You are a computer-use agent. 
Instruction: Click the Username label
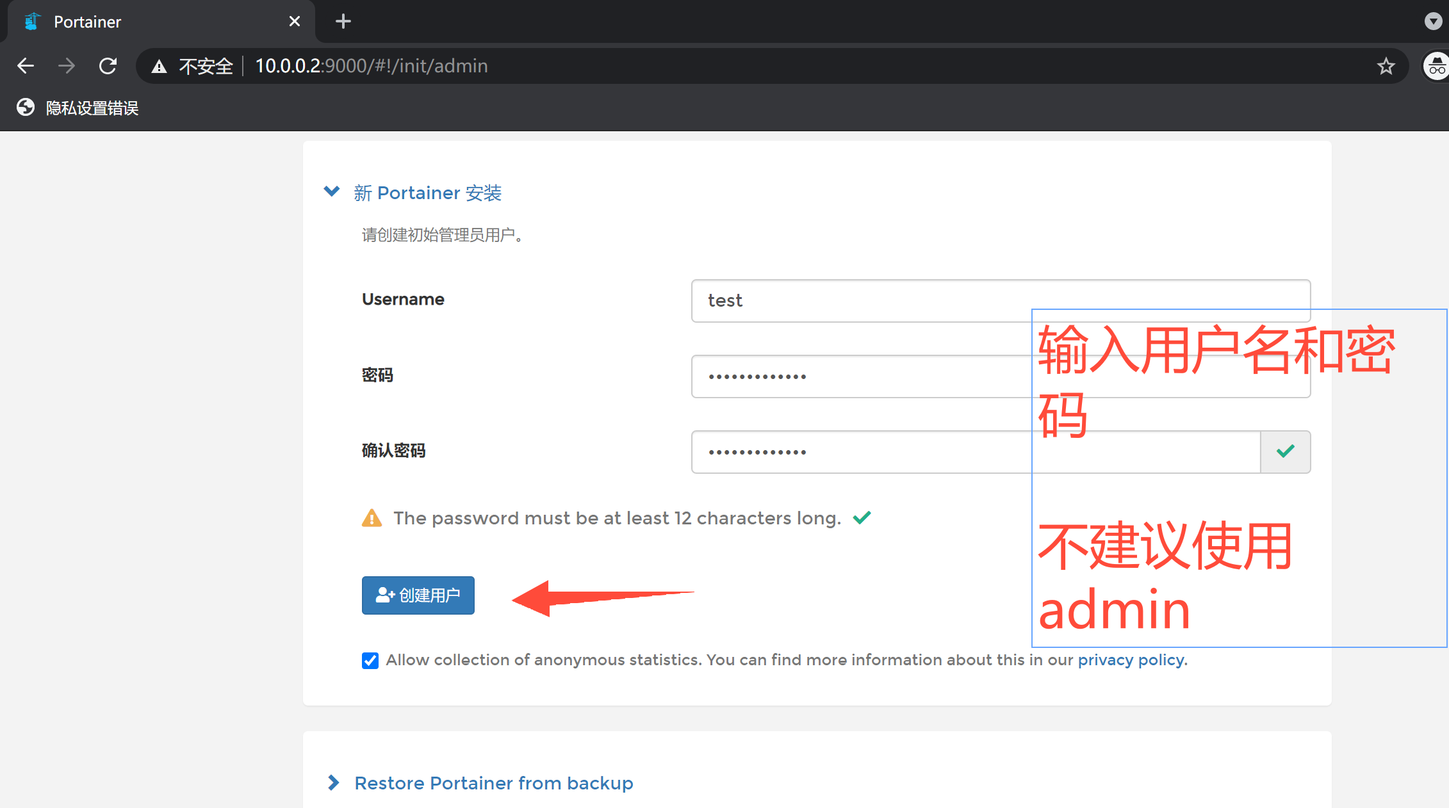[403, 299]
